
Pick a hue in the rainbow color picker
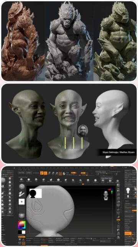(x=22, y=225)
